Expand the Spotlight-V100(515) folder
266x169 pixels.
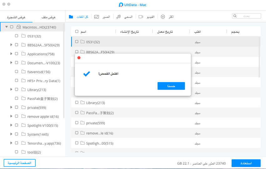click(11, 125)
